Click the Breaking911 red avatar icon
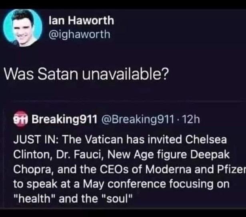The height and width of the screenshot is (217, 246). (20, 119)
